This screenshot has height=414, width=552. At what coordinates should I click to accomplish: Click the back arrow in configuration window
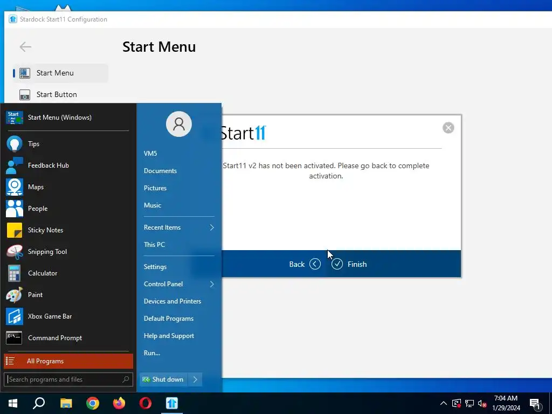click(x=25, y=47)
